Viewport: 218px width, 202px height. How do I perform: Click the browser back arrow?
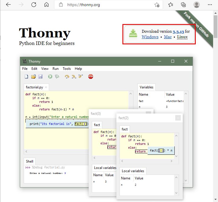click(8, 5)
